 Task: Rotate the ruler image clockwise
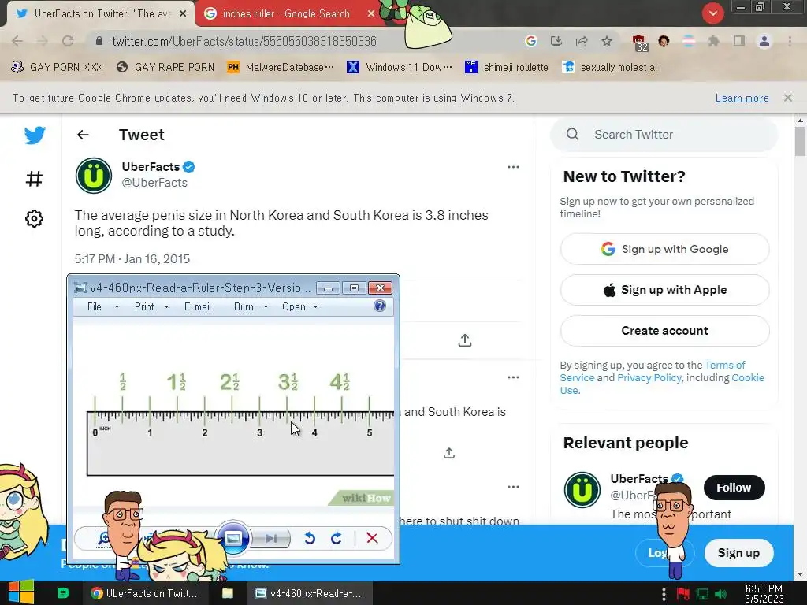click(x=336, y=538)
